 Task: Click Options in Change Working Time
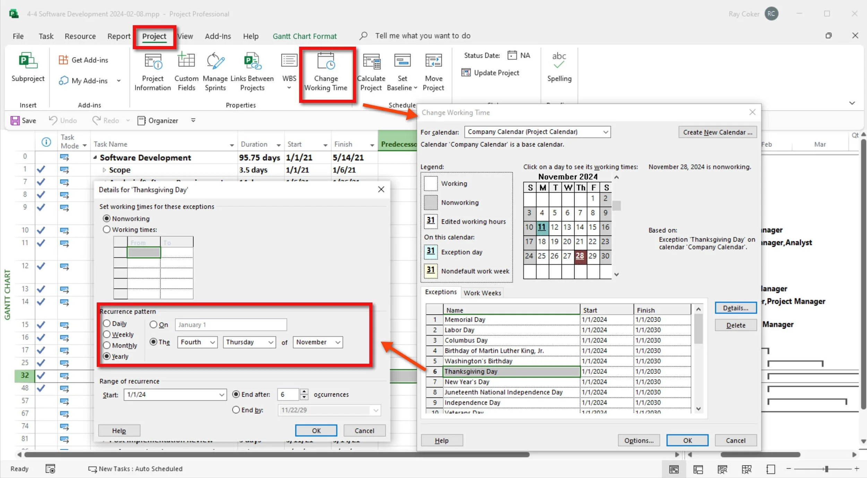639,441
